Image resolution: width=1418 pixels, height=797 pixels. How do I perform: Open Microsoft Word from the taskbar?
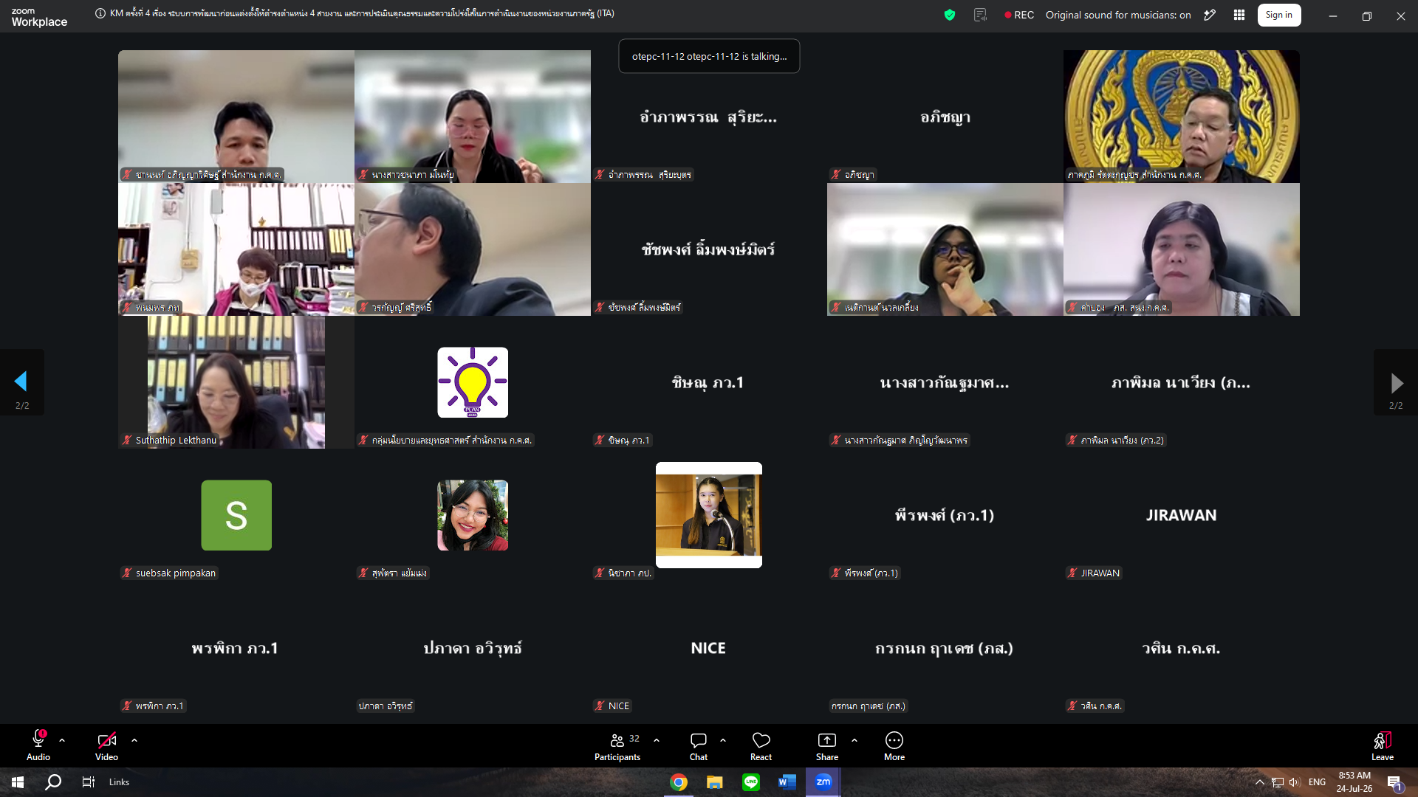tap(787, 782)
